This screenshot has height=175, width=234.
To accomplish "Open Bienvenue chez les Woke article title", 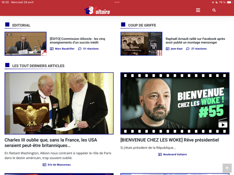I will coord(169,140).
